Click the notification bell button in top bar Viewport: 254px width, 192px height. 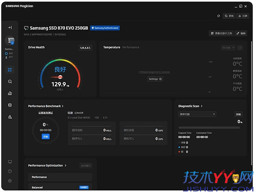tap(243, 16)
